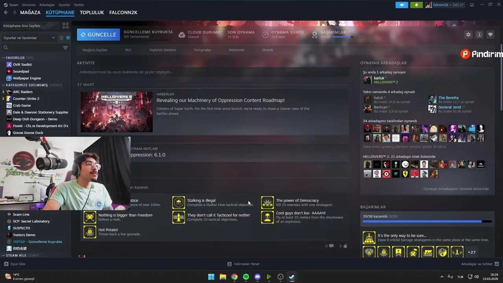Open the Yardım menu
The width and height of the screenshot is (503, 283).
coord(79,5)
